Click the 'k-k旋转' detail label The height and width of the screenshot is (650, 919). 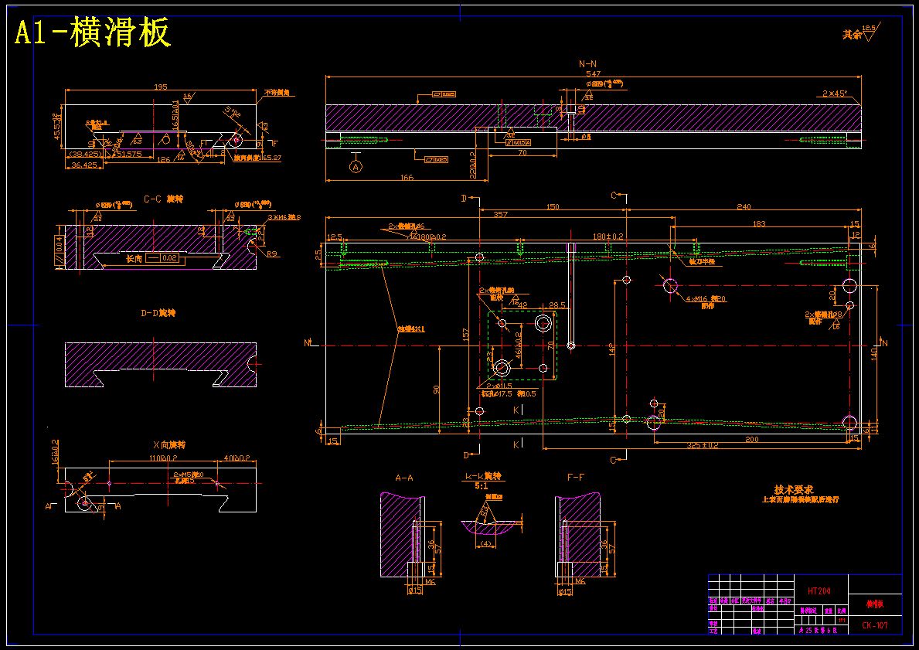[x=485, y=477]
